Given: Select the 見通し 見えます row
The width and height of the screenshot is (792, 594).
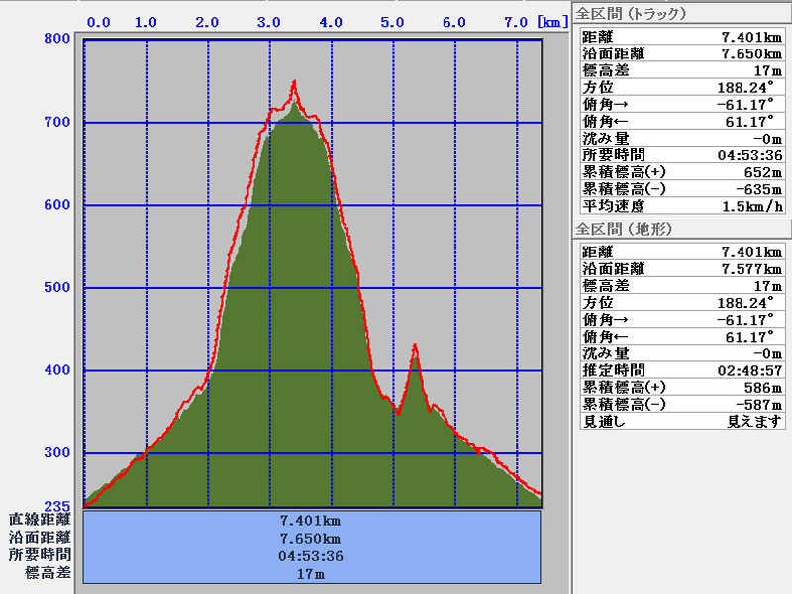Looking at the screenshot, I should [x=682, y=421].
